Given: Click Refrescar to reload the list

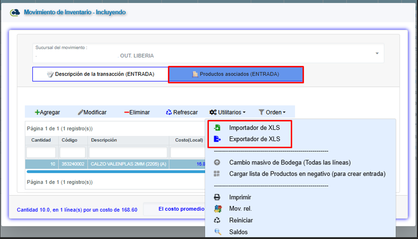Looking at the screenshot, I should tap(182, 112).
